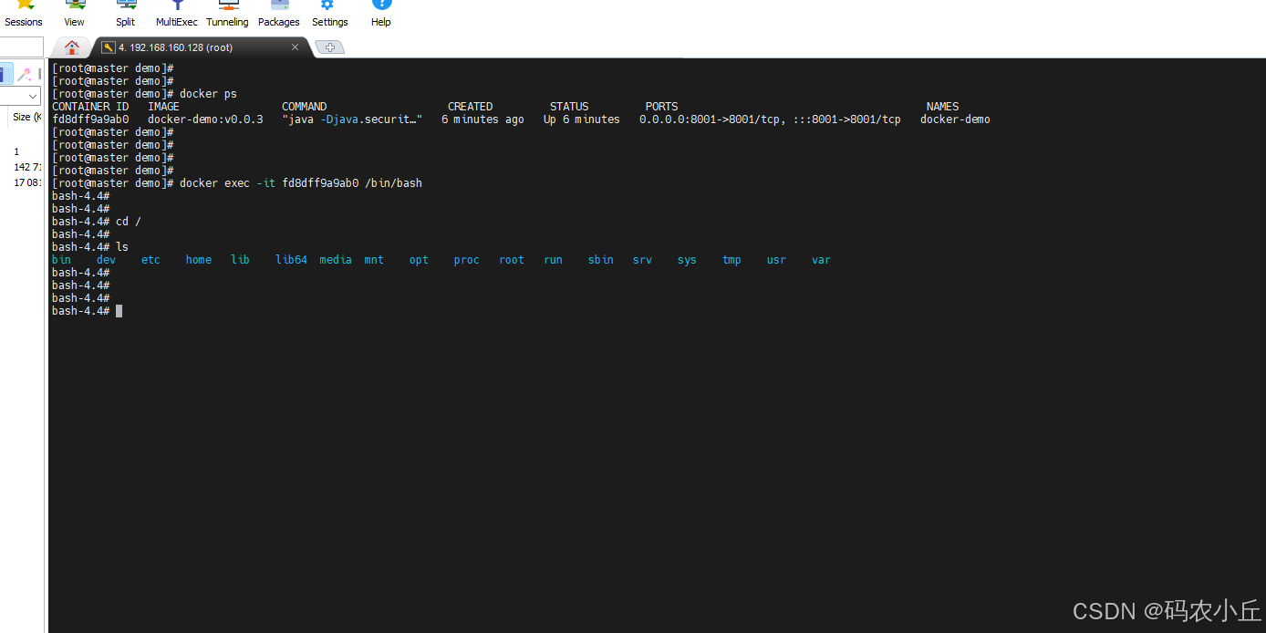The width and height of the screenshot is (1266, 633).
Task: Close the 192.168.160.128 (root) tab
Action: (295, 47)
